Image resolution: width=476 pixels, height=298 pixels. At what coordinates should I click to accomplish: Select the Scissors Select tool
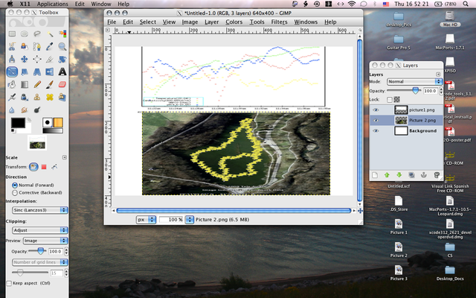pyautogui.click(x=12, y=46)
